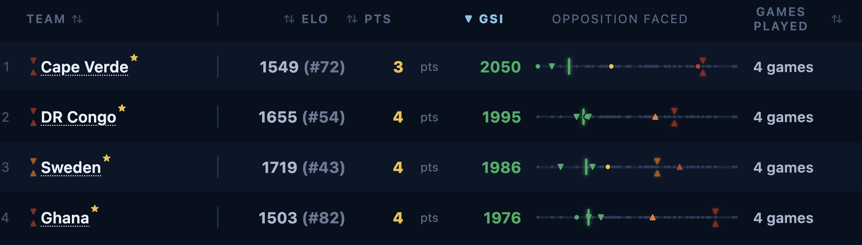Click the star next to Sweden
The height and width of the screenshot is (245, 862).
pyautogui.click(x=107, y=158)
